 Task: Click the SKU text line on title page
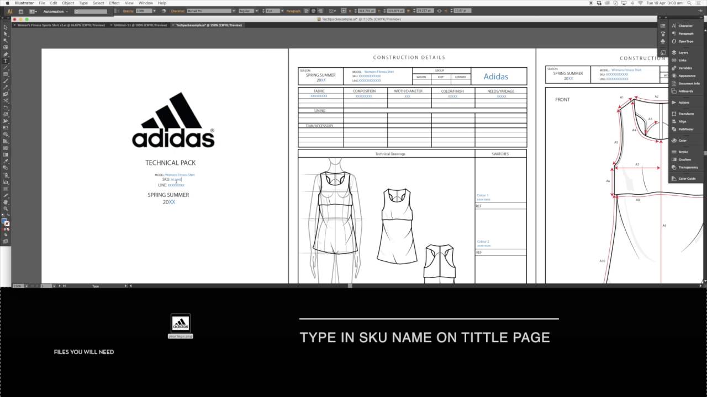pyautogui.click(x=172, y=180)
